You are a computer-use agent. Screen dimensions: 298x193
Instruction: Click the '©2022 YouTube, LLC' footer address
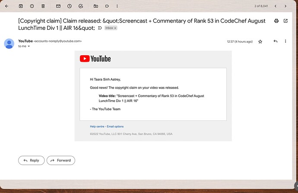point(131,134)
